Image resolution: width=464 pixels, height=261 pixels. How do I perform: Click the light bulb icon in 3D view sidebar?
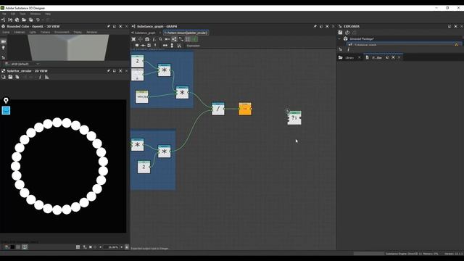click(4, 48)
